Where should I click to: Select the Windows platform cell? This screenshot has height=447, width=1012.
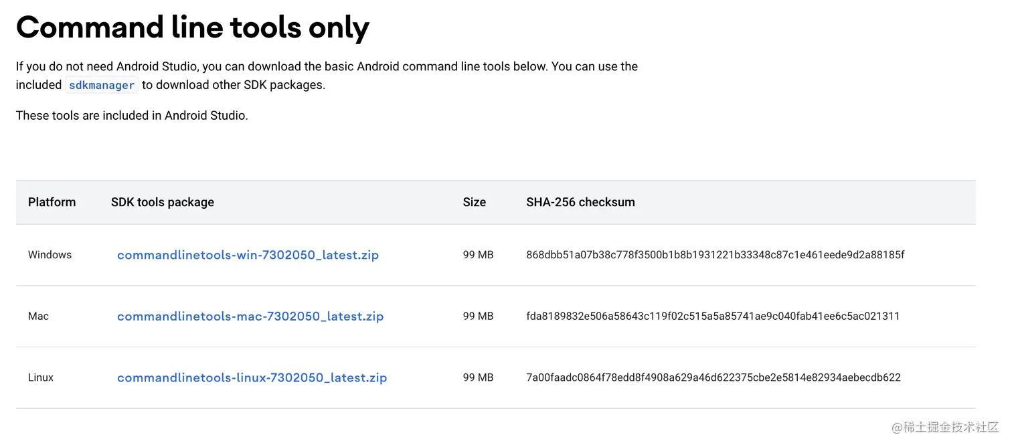pos(50,255)
